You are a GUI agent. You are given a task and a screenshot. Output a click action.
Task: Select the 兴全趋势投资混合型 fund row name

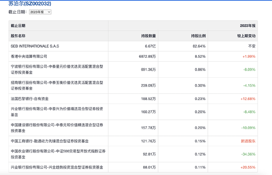[57, 167]
